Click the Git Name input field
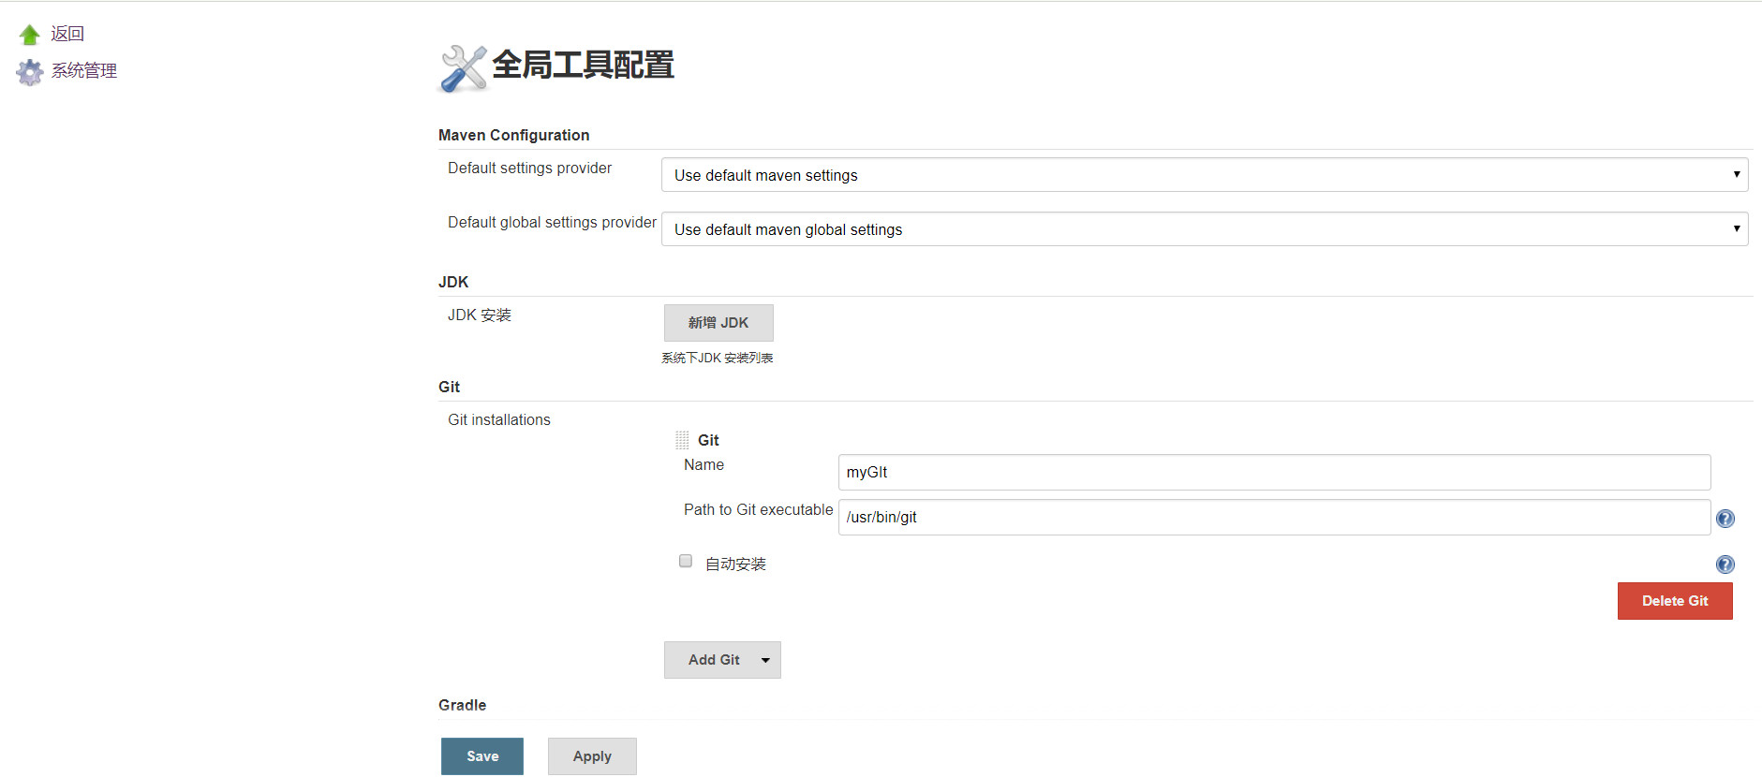This screenshot has height=777, width=1762. (1274, 472)
